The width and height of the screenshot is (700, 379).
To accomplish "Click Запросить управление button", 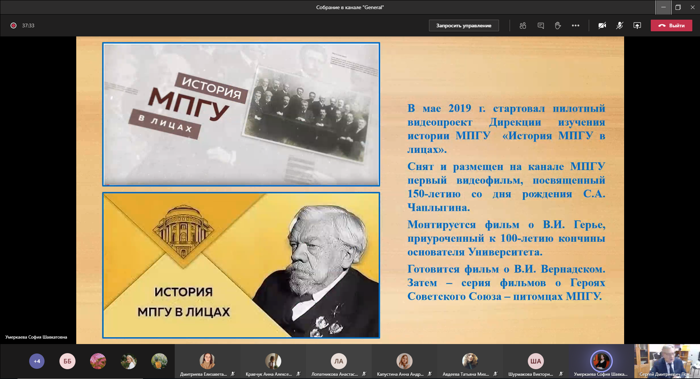I will click(x=464, y=25).
